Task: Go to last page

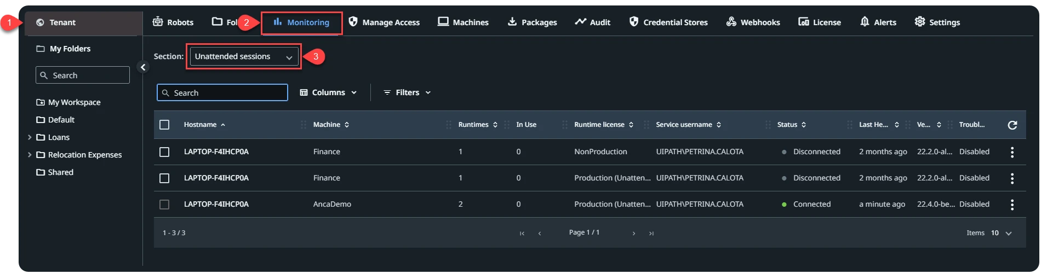Action: 651,234
